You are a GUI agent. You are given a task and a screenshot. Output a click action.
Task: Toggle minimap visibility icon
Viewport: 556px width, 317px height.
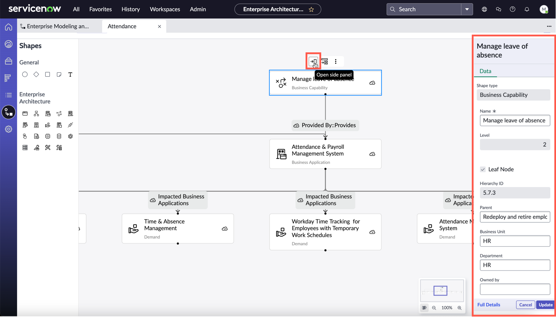coord(424,308)
